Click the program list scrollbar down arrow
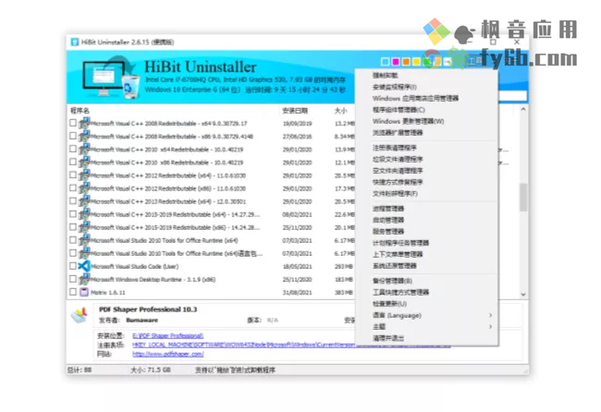 click(x=523, y=295)
